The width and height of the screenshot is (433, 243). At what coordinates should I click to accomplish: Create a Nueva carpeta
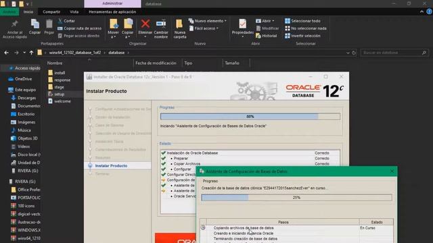coord(180,28)
